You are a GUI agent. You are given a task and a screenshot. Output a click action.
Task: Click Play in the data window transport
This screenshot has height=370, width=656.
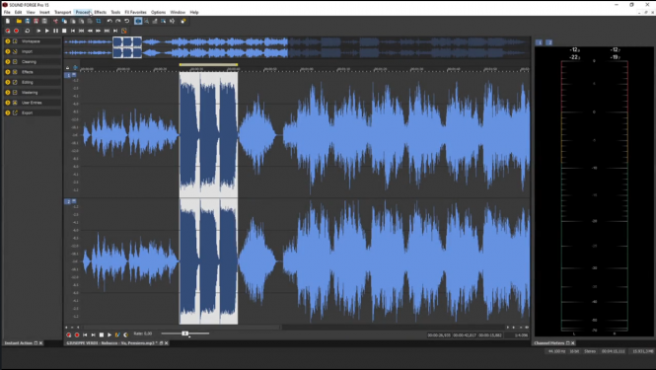tap(109, 334)
